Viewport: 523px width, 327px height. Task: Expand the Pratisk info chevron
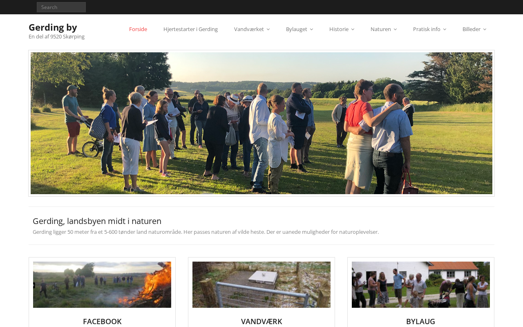pyautogui.click(x=445, y=29)
